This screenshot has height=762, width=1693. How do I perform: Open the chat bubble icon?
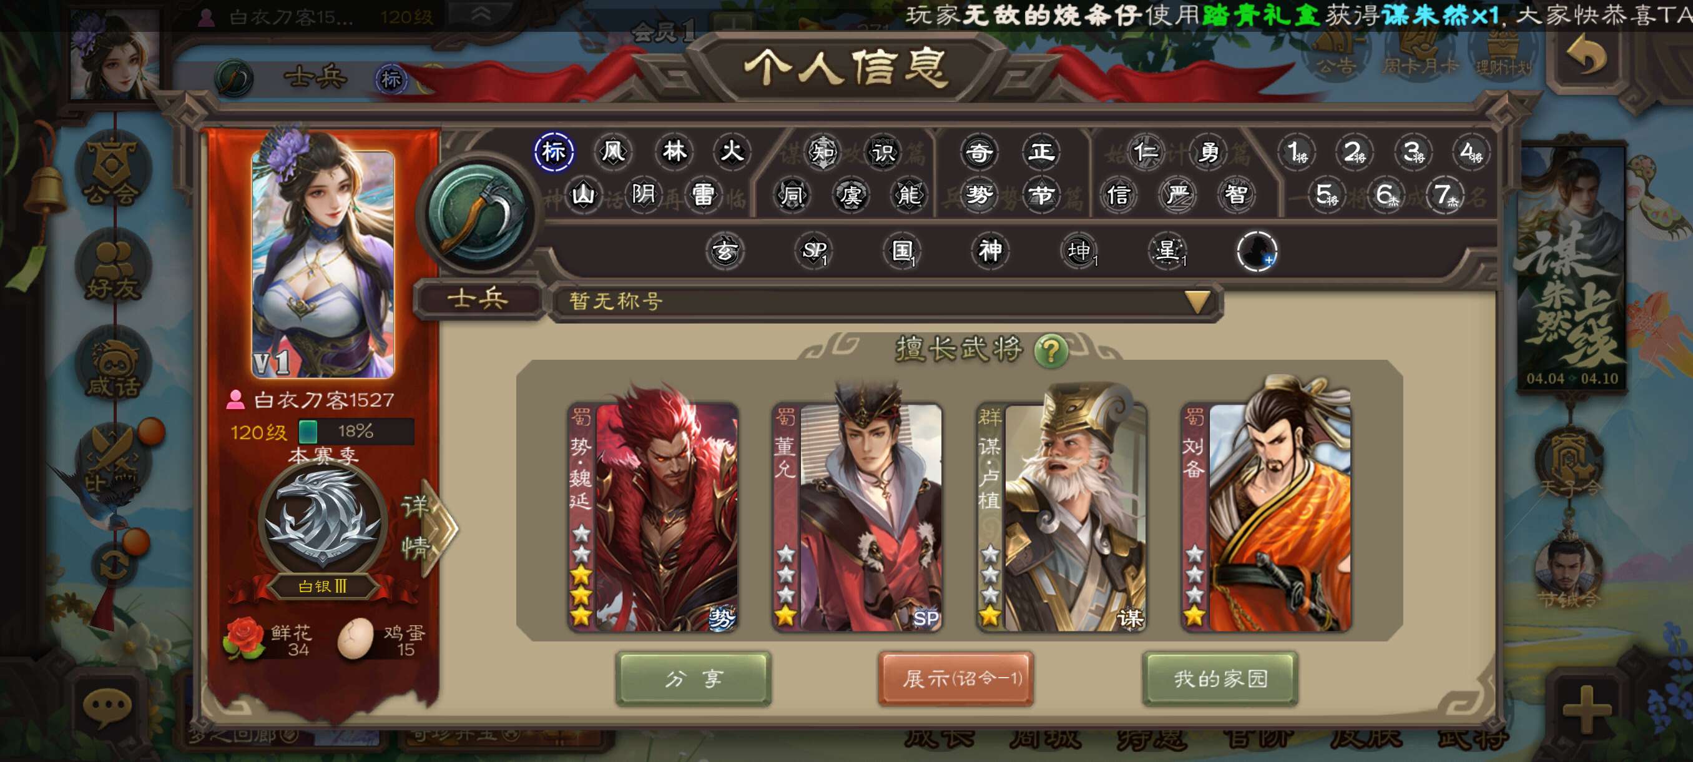[108, 708]
